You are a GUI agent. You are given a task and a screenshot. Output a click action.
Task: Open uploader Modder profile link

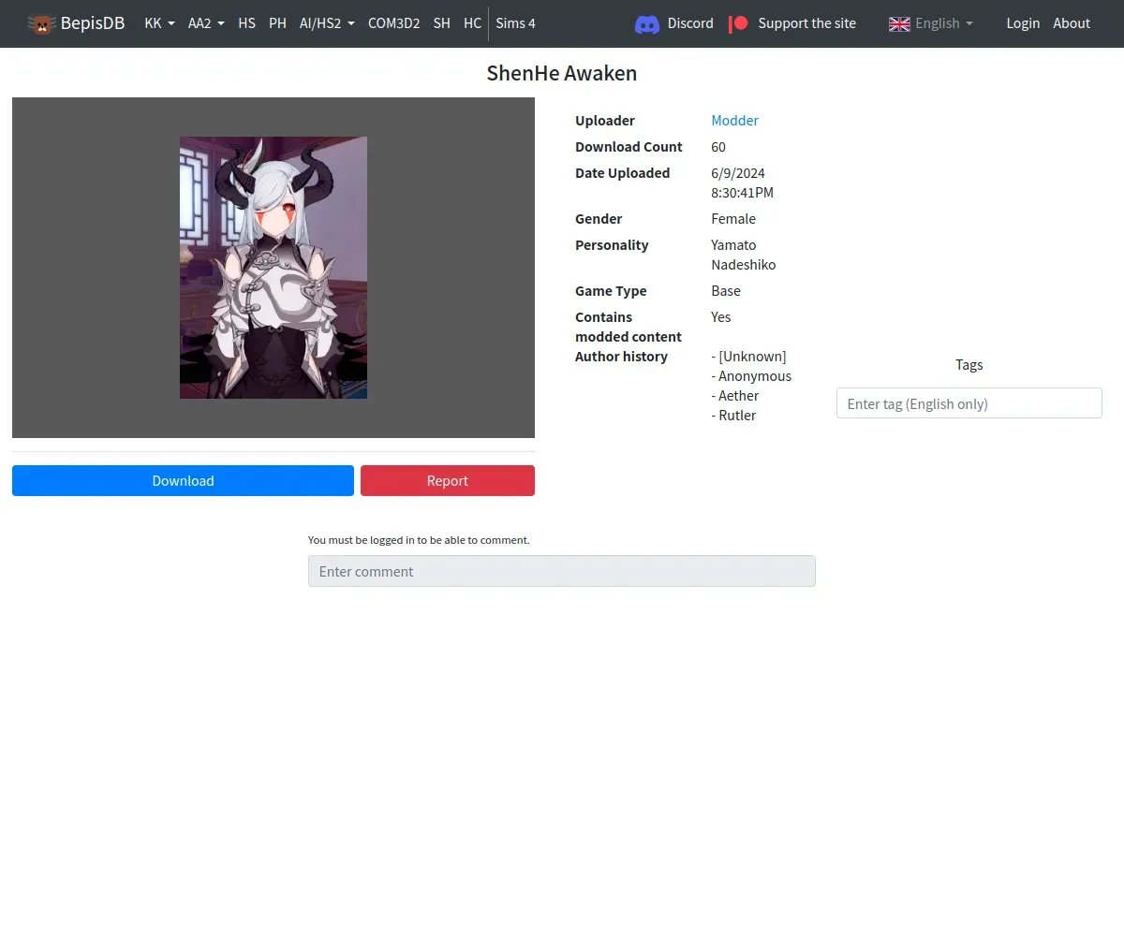(734, 120)
